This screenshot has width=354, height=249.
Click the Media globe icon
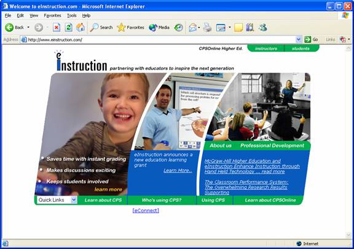click(153, 28)
